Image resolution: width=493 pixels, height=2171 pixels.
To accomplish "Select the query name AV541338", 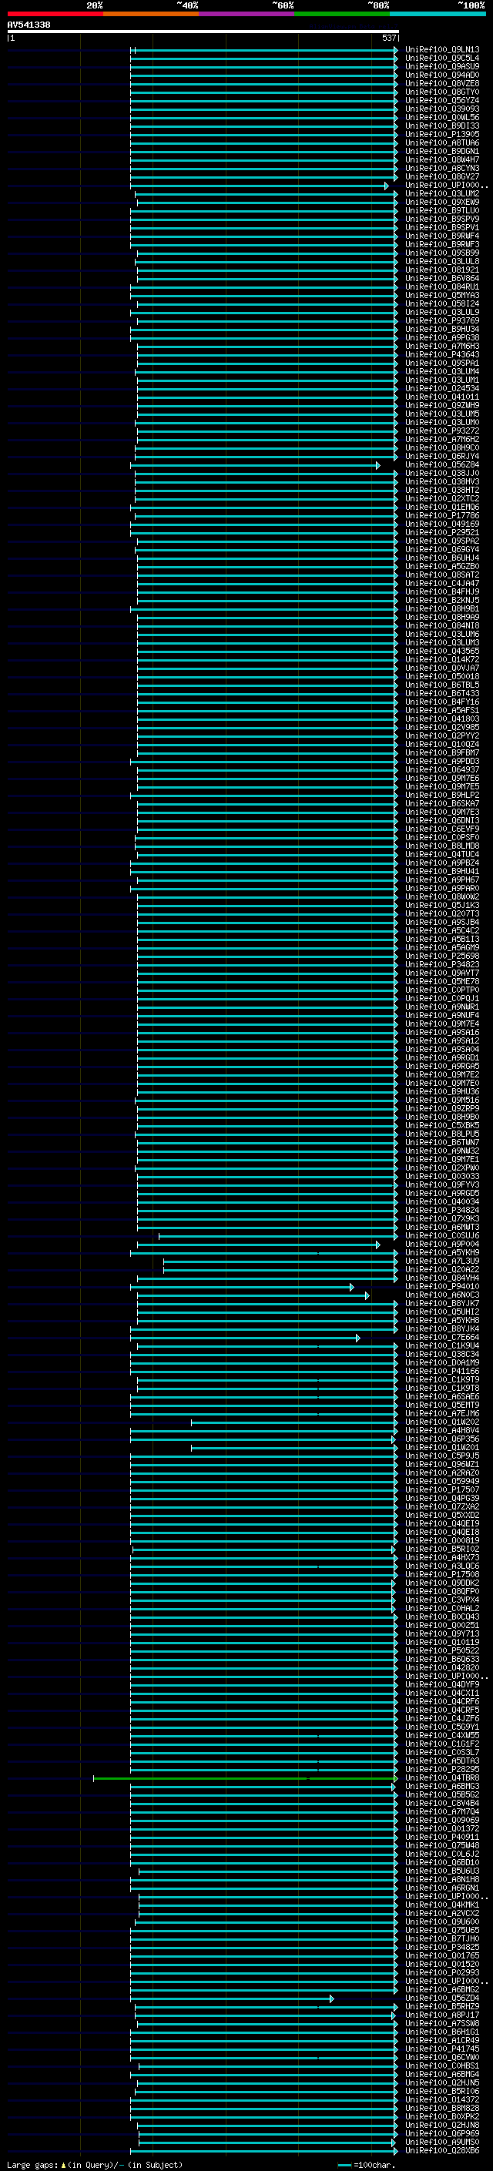I will pyautogui.click(x=29, y=25).
